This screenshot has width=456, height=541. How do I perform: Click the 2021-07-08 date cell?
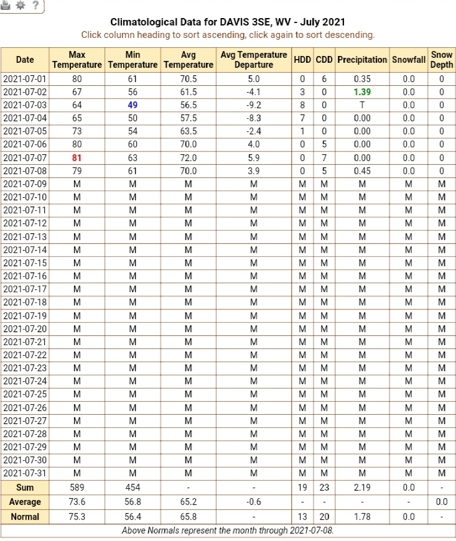coord(25,171)
